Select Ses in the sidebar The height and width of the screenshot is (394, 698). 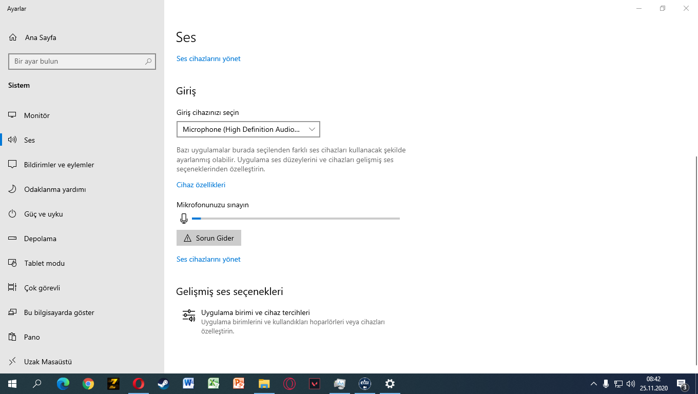[x=82, y=140]
